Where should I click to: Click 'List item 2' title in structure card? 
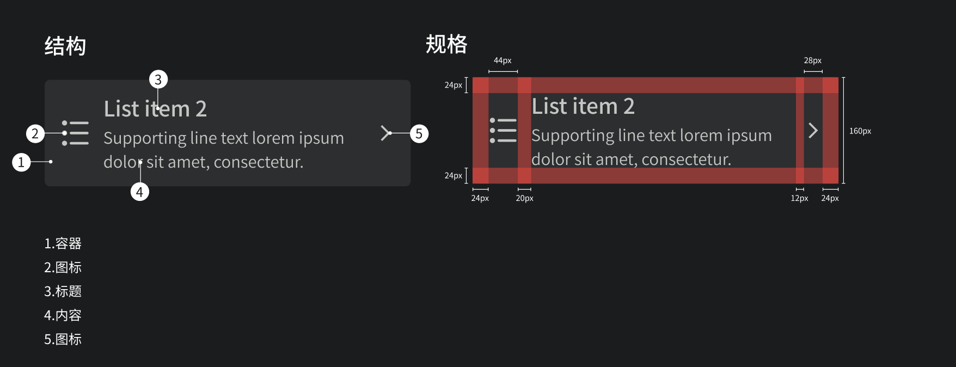155,109
